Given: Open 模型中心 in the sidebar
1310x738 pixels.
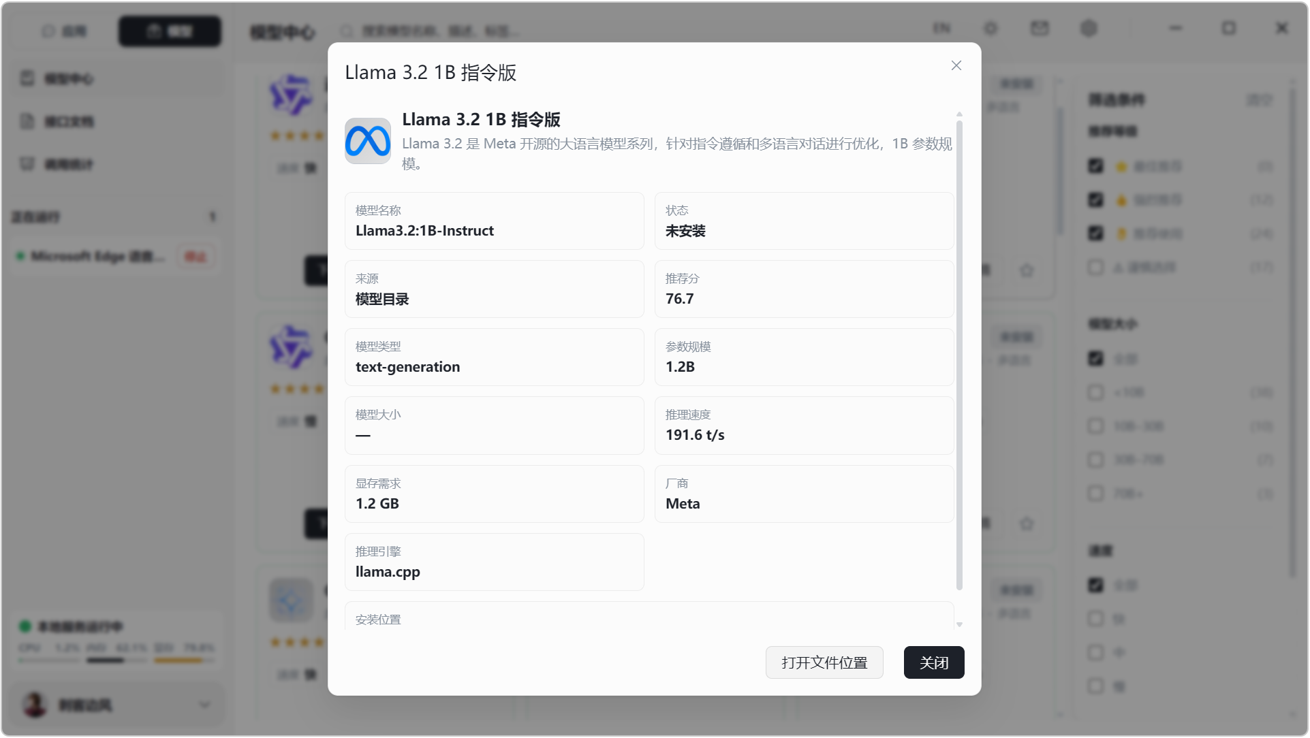Looking at the screenshot, I should point(117,79).
